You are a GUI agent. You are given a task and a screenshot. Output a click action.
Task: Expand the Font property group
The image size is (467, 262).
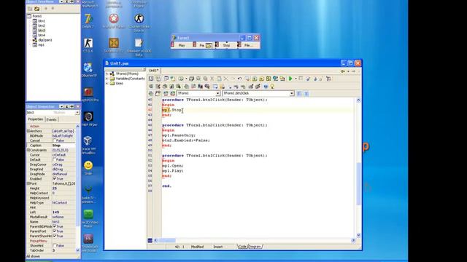[28, 183]
